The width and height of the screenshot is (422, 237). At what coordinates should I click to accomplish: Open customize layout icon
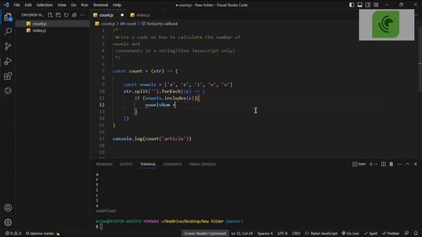pyautogui.click(x=376, y=5)
